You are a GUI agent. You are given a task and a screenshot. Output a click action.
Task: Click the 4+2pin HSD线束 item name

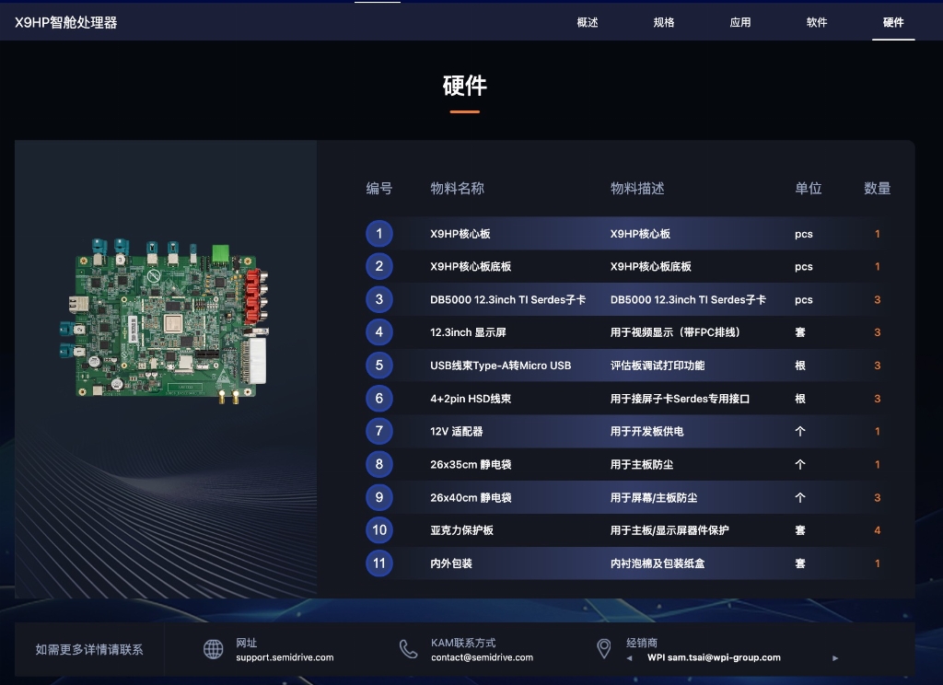coord(471,399)
